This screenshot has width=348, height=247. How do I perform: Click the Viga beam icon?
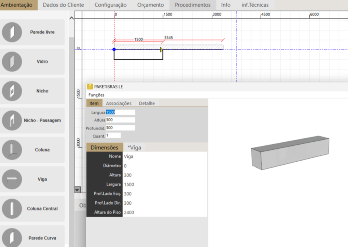click(x=12, y=179)
